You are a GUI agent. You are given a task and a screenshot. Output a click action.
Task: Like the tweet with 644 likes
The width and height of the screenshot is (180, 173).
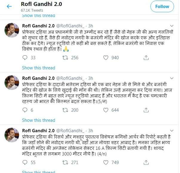(x=106, y=110)
